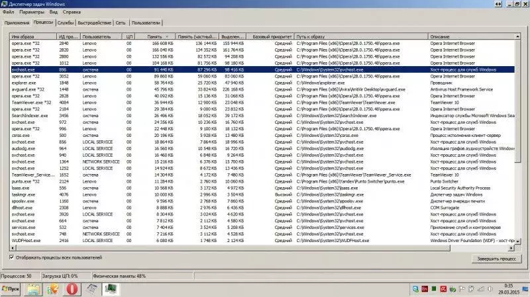530x297 pixels.
Task: Select the punto.exe *32 process row
Action: (x=262, y=181)
